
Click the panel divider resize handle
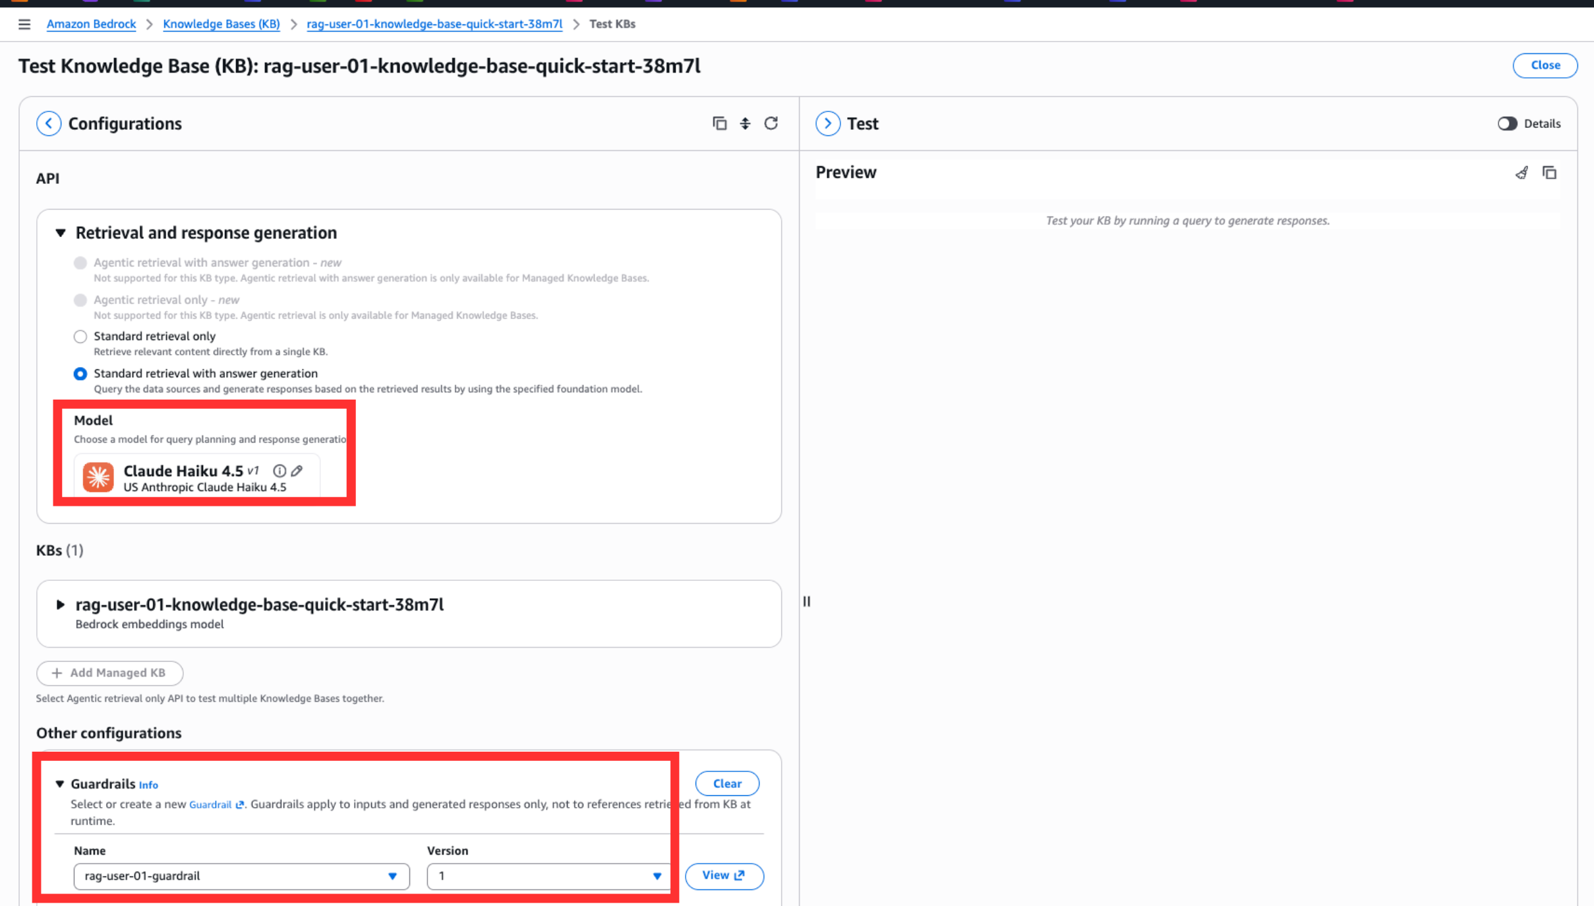tap(807, 601)
